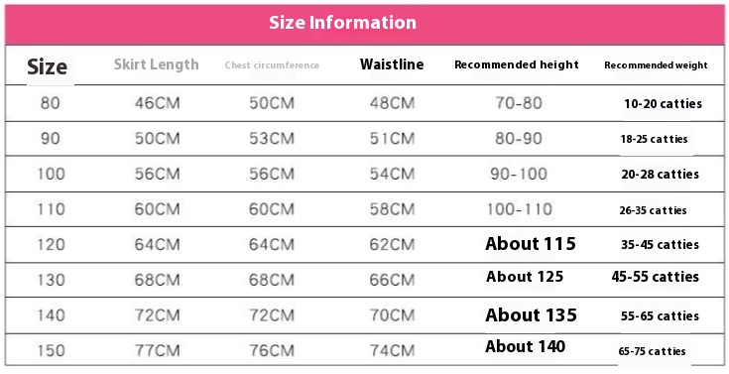
Task: Click the 46CM skirt length cell
Action: click(157, 103)
